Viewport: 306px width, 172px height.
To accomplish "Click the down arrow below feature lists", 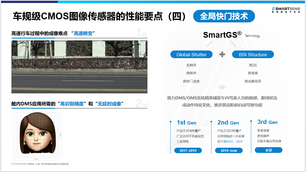I will (222, 87).
